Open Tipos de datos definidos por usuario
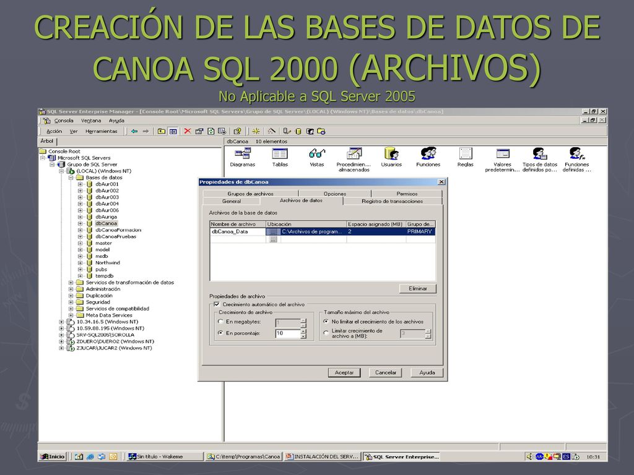This screenshot has height=475, width=634. [x=540, y=160]
